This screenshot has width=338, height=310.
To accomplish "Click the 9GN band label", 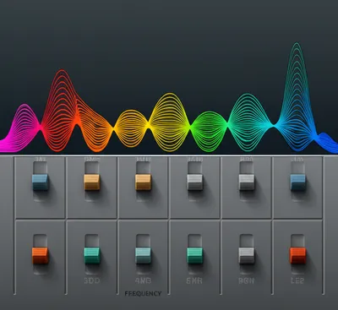I will [x=247, y=280].
